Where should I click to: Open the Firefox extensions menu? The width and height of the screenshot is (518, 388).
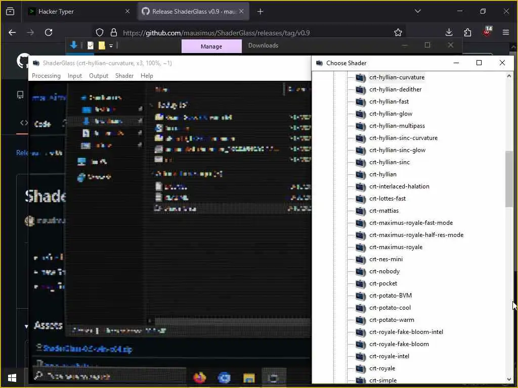467,32
